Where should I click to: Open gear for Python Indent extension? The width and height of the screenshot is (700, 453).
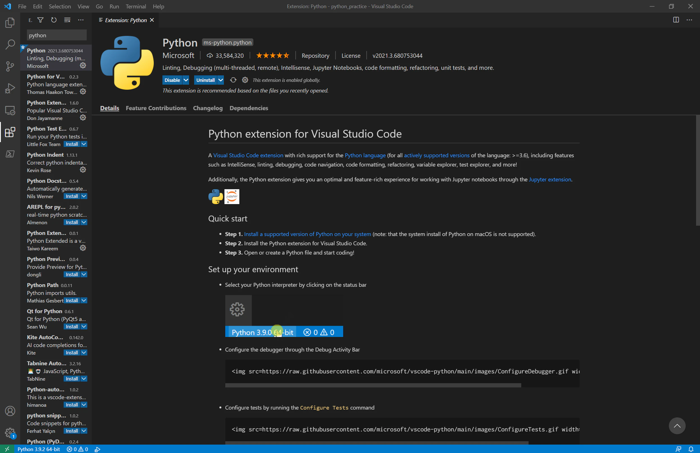point(83,170)
